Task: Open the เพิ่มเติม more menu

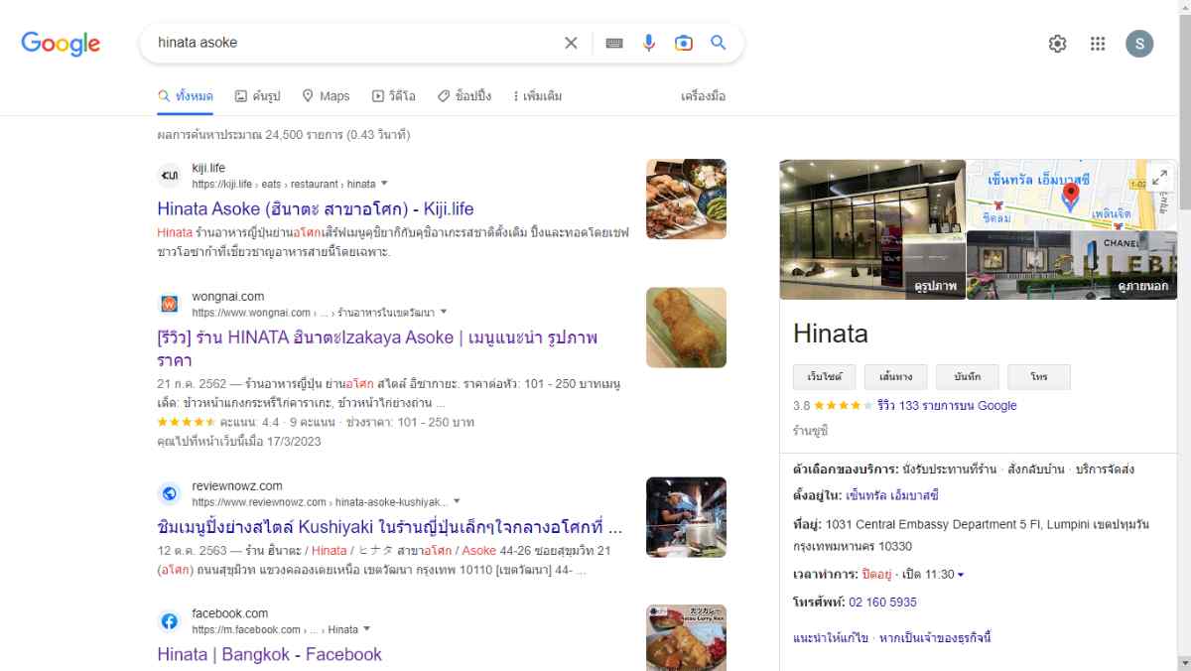Action: pos(537,96)
